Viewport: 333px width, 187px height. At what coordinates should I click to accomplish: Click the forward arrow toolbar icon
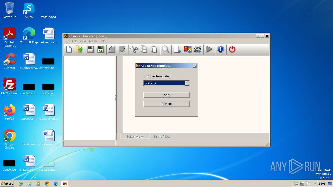click(122, 49)
